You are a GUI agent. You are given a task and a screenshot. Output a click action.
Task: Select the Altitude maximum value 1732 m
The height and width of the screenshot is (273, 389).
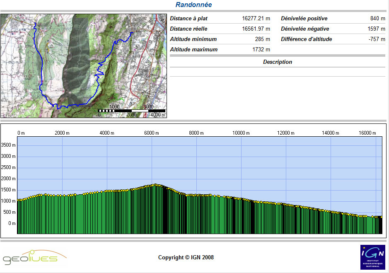[261, 50]
